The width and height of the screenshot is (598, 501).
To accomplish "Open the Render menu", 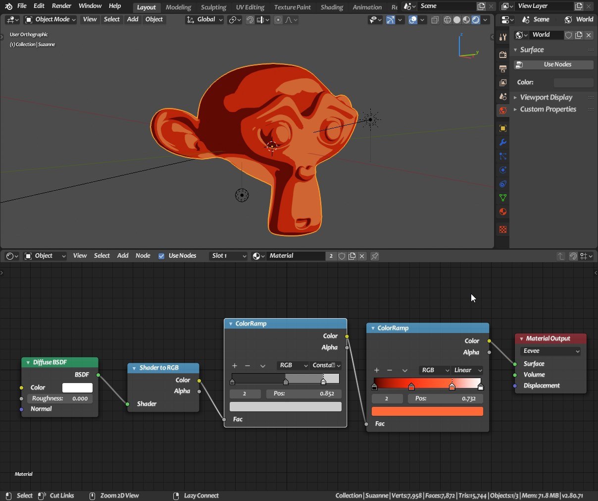I will (x=61, y=6).
